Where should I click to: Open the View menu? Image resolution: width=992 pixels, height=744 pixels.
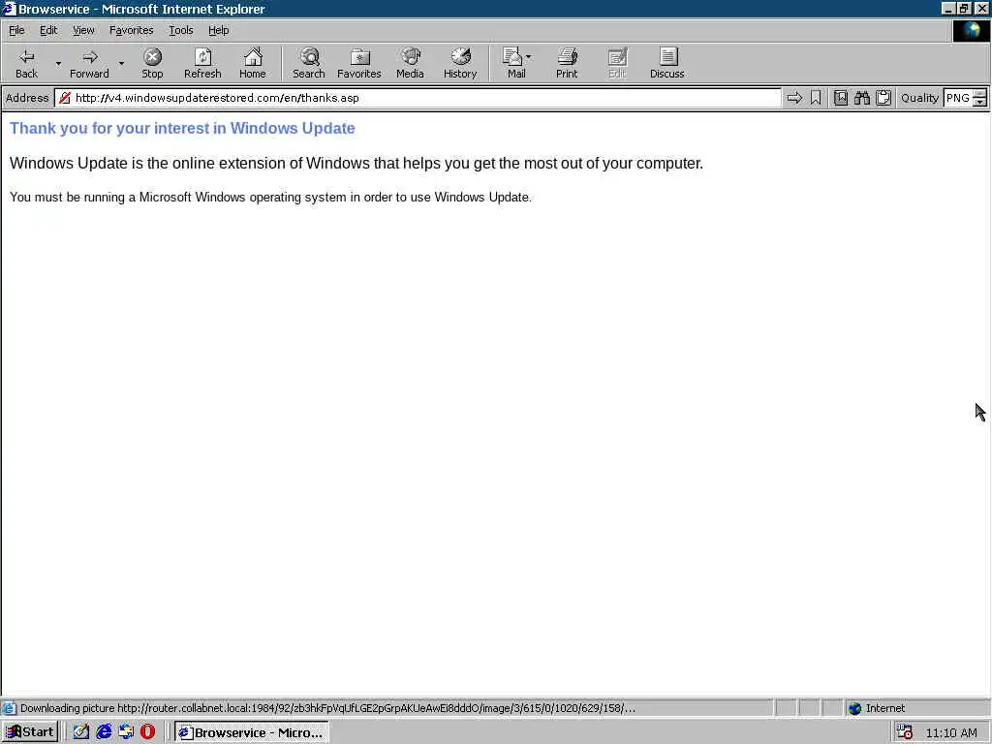(x=83, y=30)
